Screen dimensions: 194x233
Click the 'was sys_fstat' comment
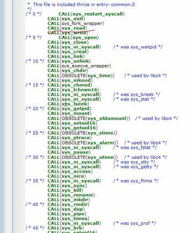(x=135, y=148)
